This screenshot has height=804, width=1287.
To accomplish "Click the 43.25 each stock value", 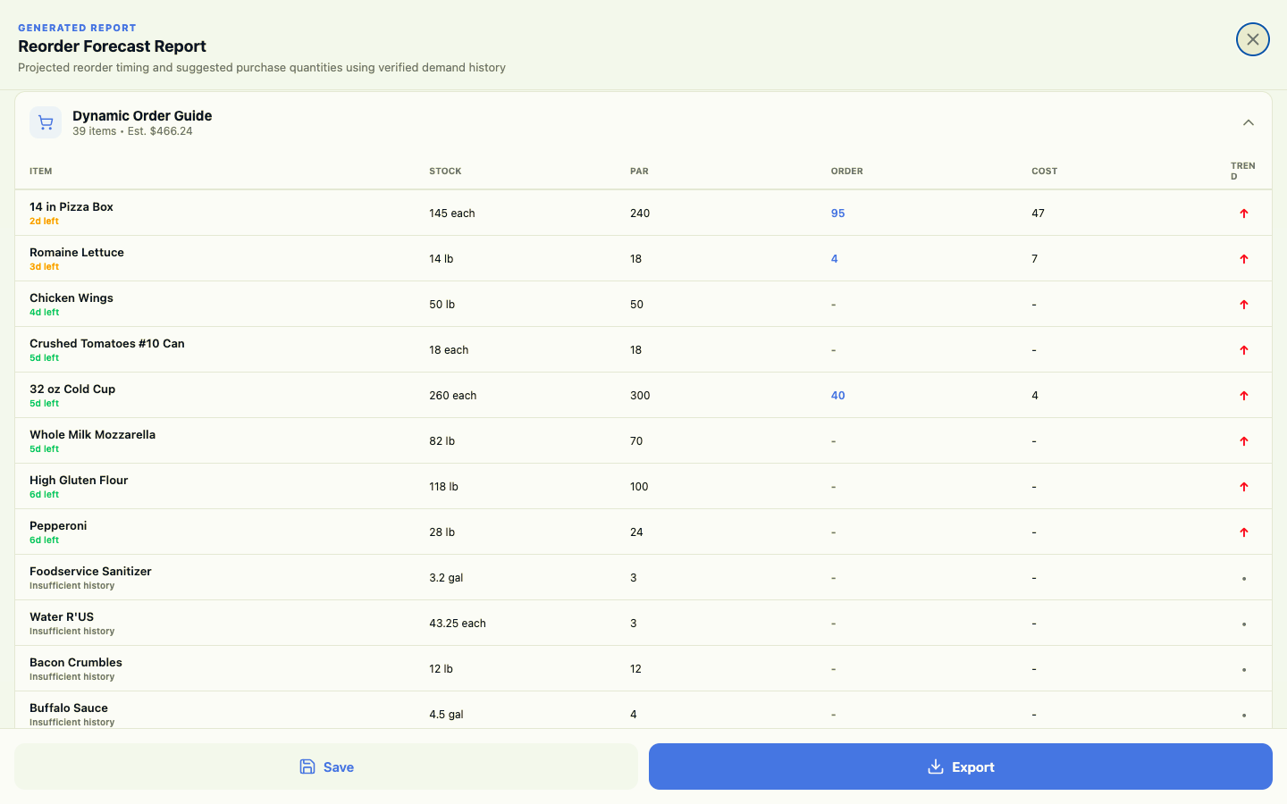I will 458,624.
